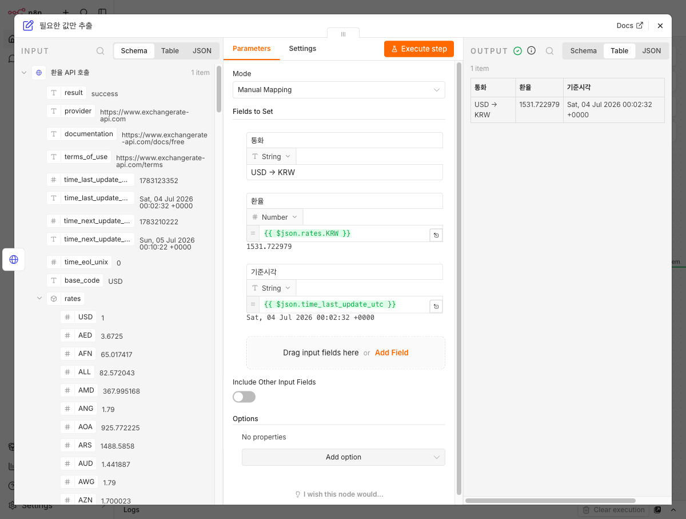Open the Add option dropdown
Image resolution: width=686 pixels, height=519 pixels.
pos(344,457)
